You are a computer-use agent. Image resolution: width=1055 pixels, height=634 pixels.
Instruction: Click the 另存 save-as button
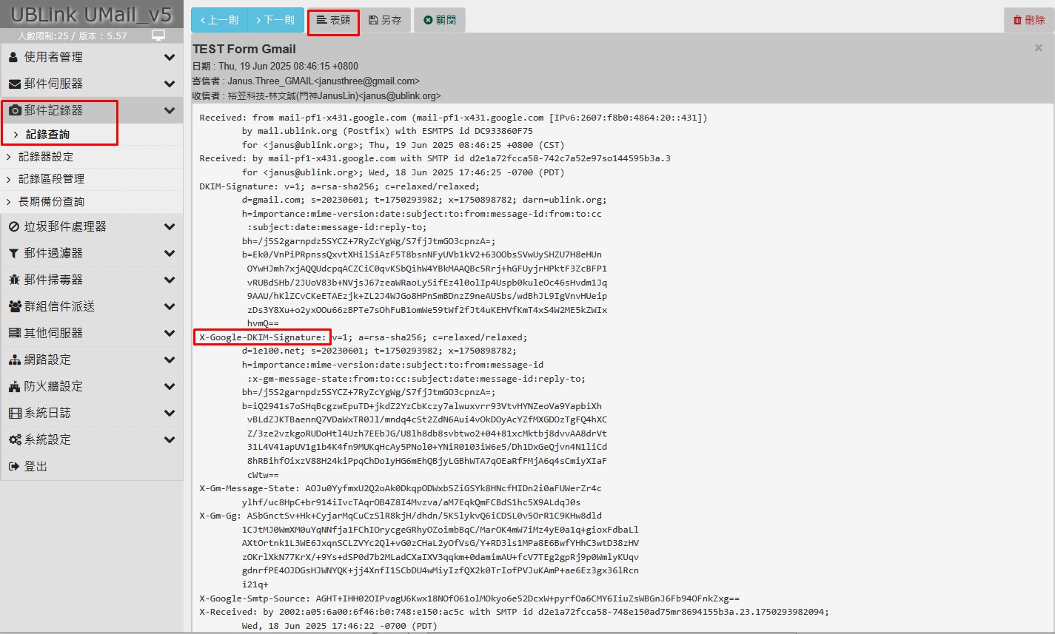[x=385, y=20]
